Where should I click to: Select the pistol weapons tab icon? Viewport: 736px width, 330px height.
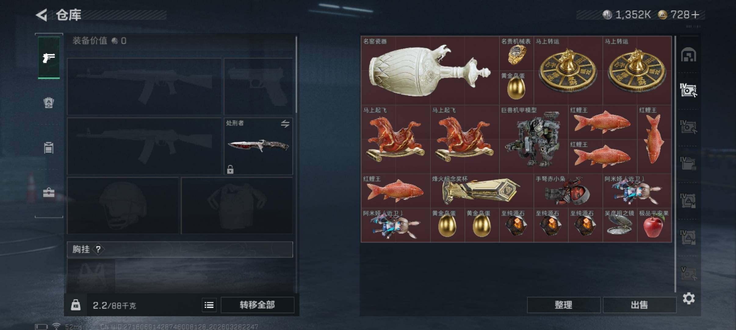49,58
